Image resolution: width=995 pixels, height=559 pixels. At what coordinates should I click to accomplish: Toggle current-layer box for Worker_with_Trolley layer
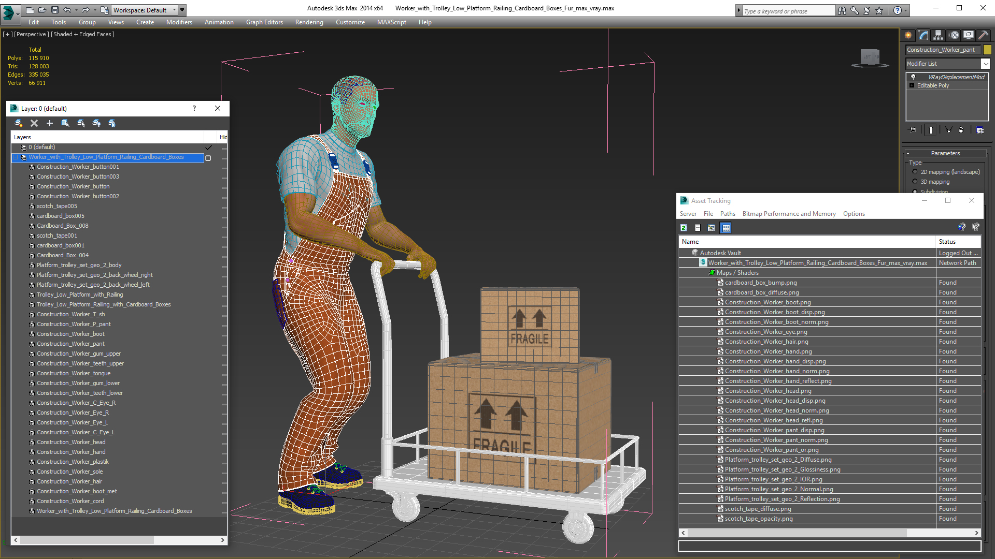(x=208, y=158)
